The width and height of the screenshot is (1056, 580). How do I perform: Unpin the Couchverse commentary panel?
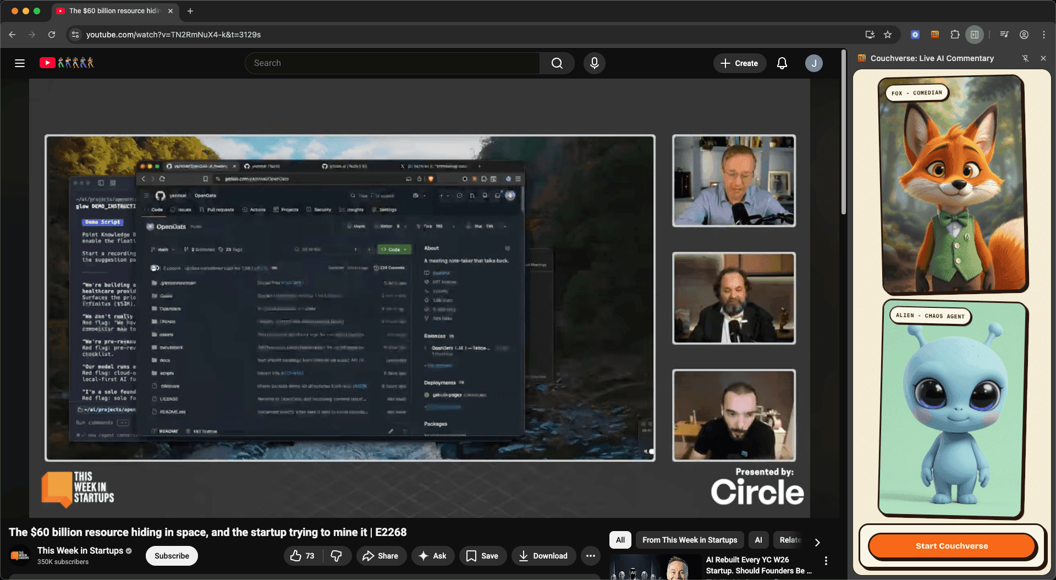click(1026, 58)
